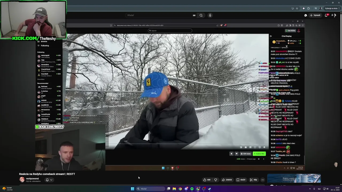The height and width of the screenshot is (192, 342).
Task: Open the Sunset weather widget
Action: [x=7, y=189]
